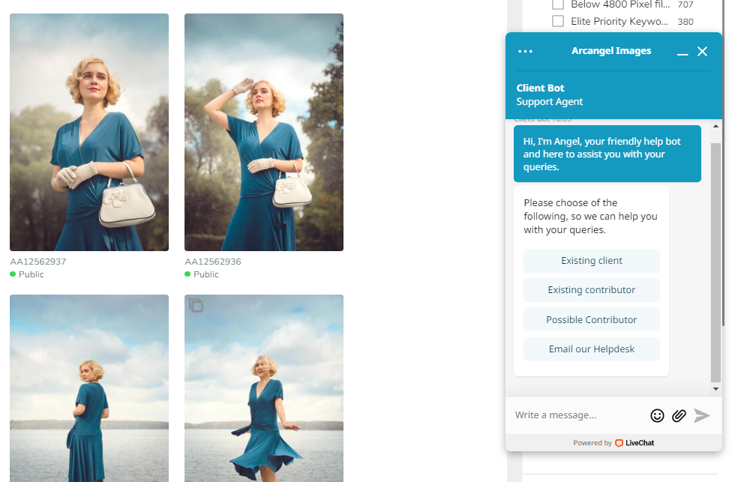Select 'Email our Helpdesk' option
The height and width of the screenshot is (482, 738).
pos(592,349)
